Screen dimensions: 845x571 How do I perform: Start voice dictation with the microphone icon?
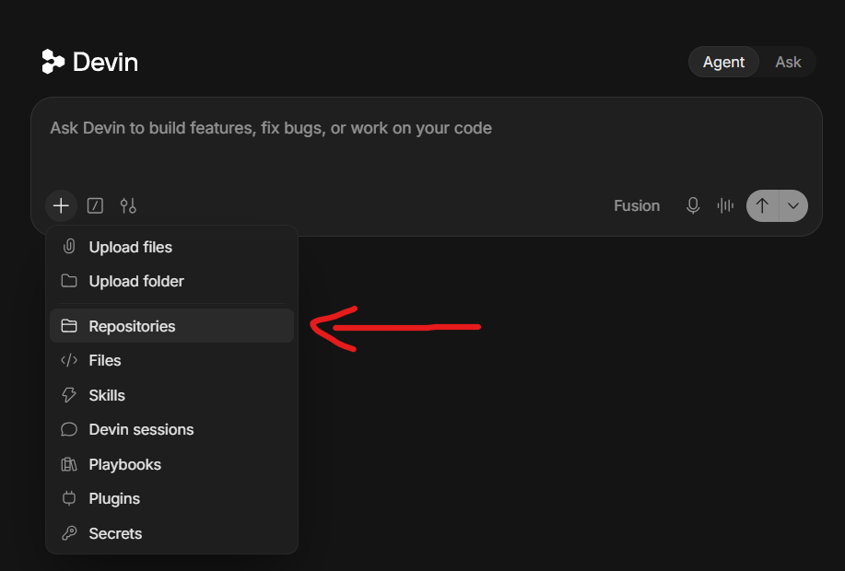click(693, 205)
